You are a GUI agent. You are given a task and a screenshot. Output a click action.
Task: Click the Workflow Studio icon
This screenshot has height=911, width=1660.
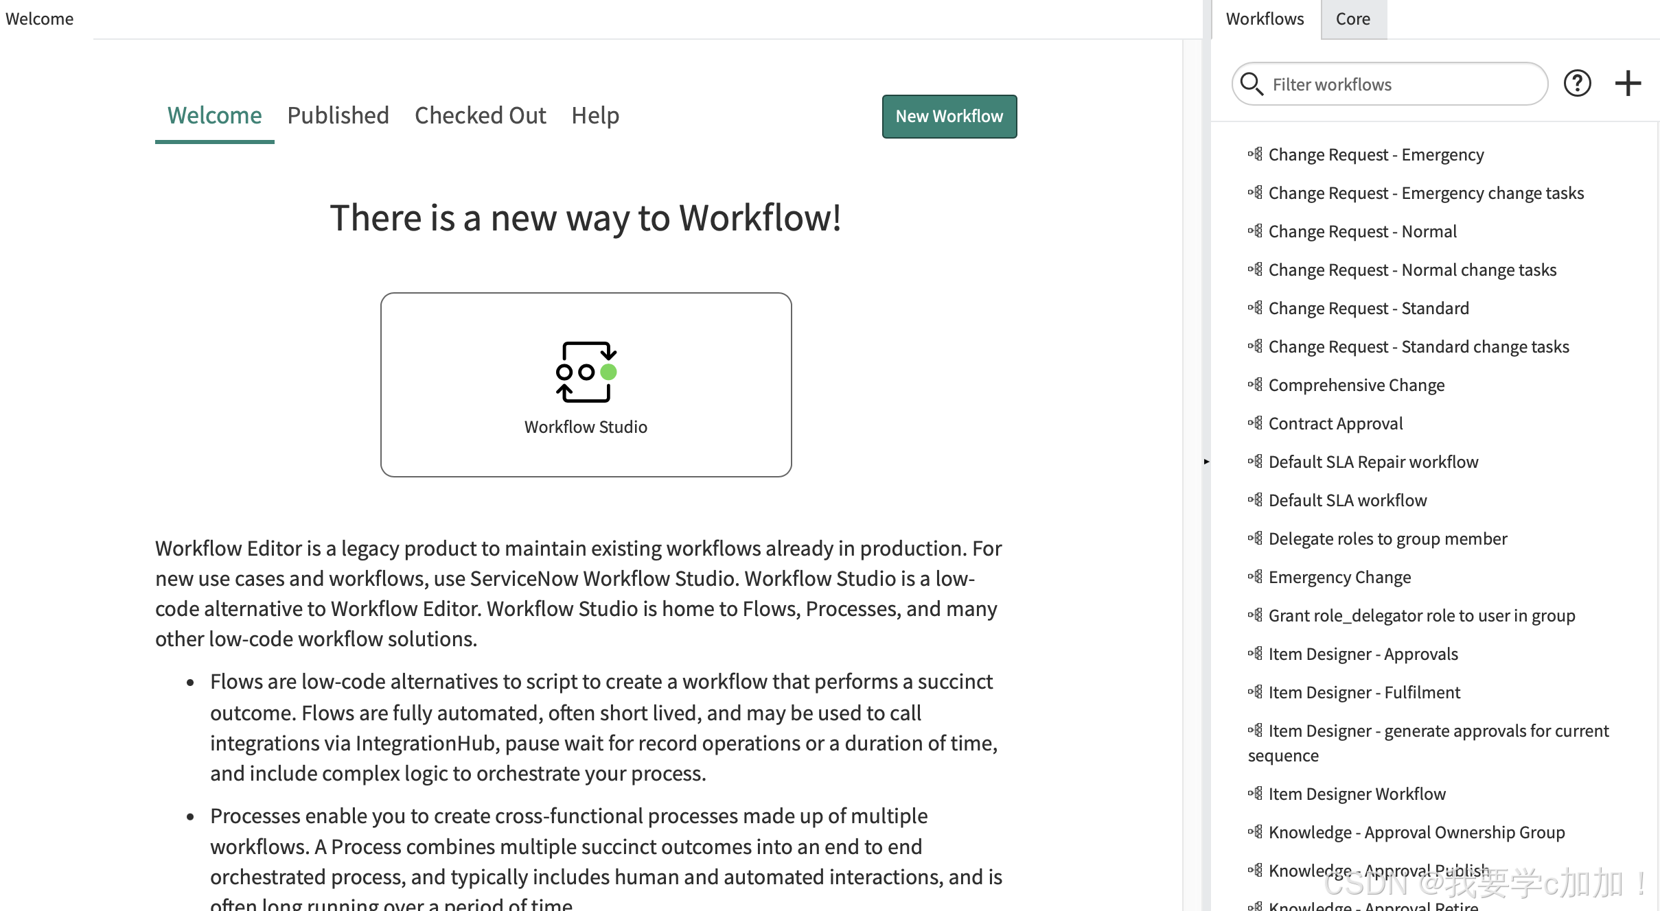(x=586, y=372)
